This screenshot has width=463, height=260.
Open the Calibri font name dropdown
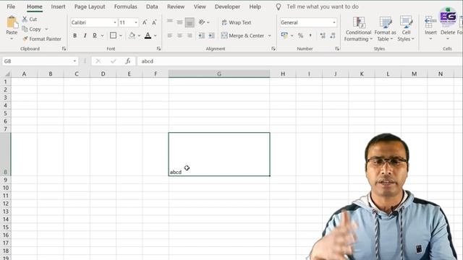tap(115, 22)
